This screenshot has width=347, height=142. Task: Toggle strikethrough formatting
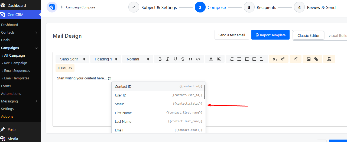183,59
